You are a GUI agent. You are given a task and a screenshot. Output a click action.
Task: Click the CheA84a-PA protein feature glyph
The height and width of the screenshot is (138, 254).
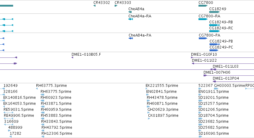click(131, 38)
